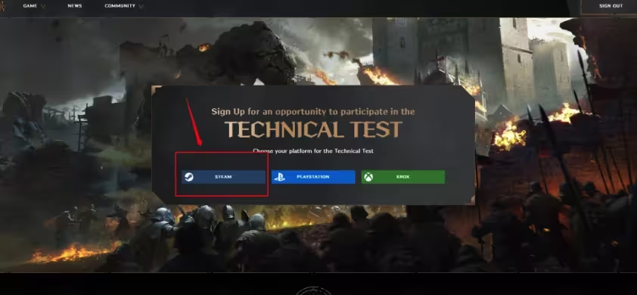Click the Xbox logo icon
Viewport: 637px width, 295px height.
(x=368, y=177)
